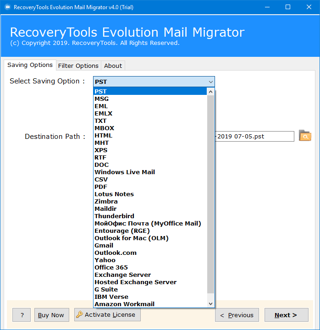This screenshot has height=330, width=320.
Task: Pick Amazon Workmail from the list
Action: (150, 304)
